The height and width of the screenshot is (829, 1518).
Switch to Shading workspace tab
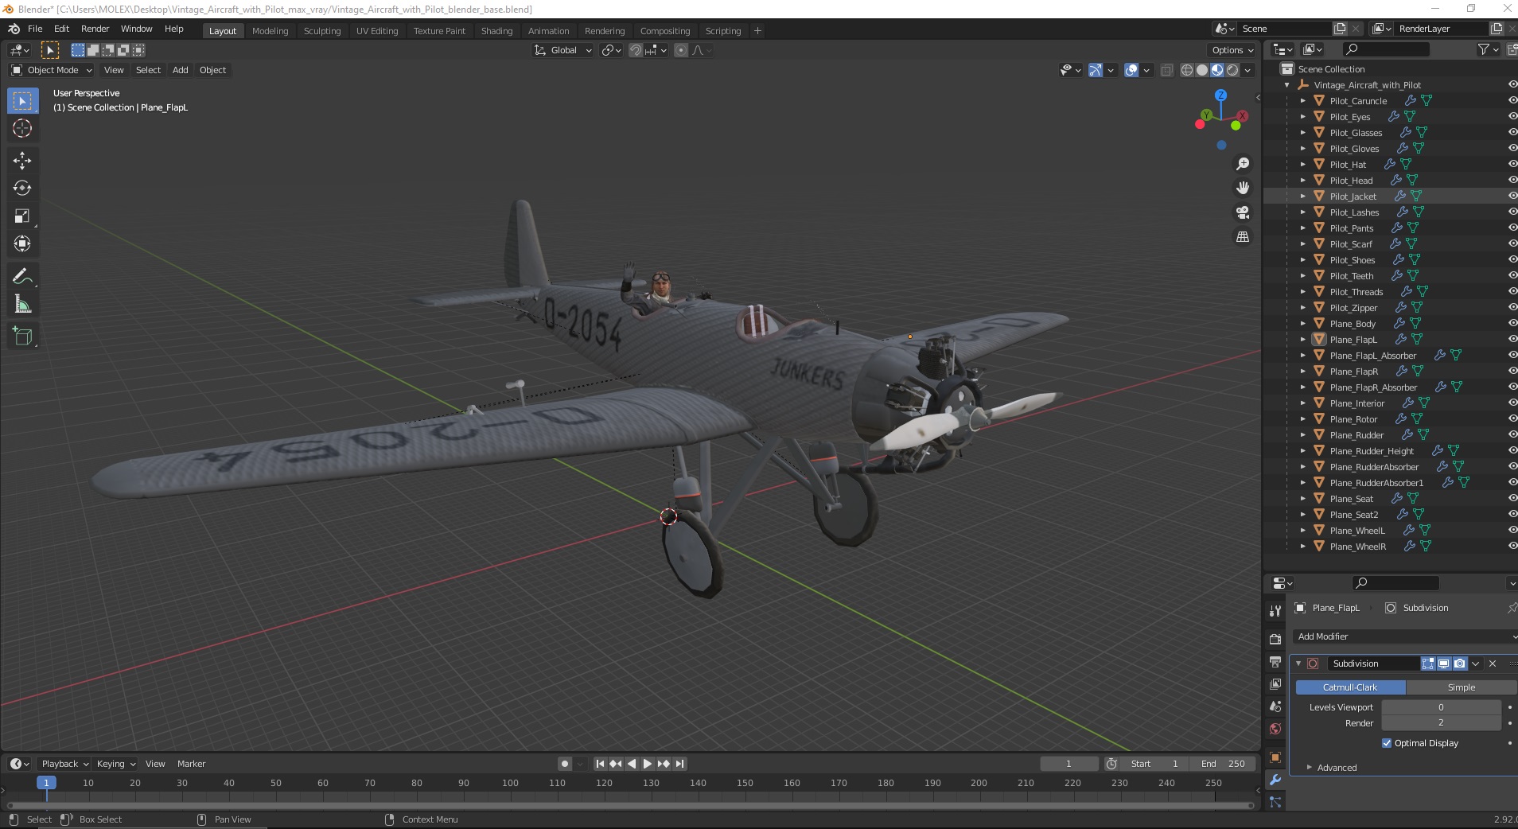[x=496, y=31]
